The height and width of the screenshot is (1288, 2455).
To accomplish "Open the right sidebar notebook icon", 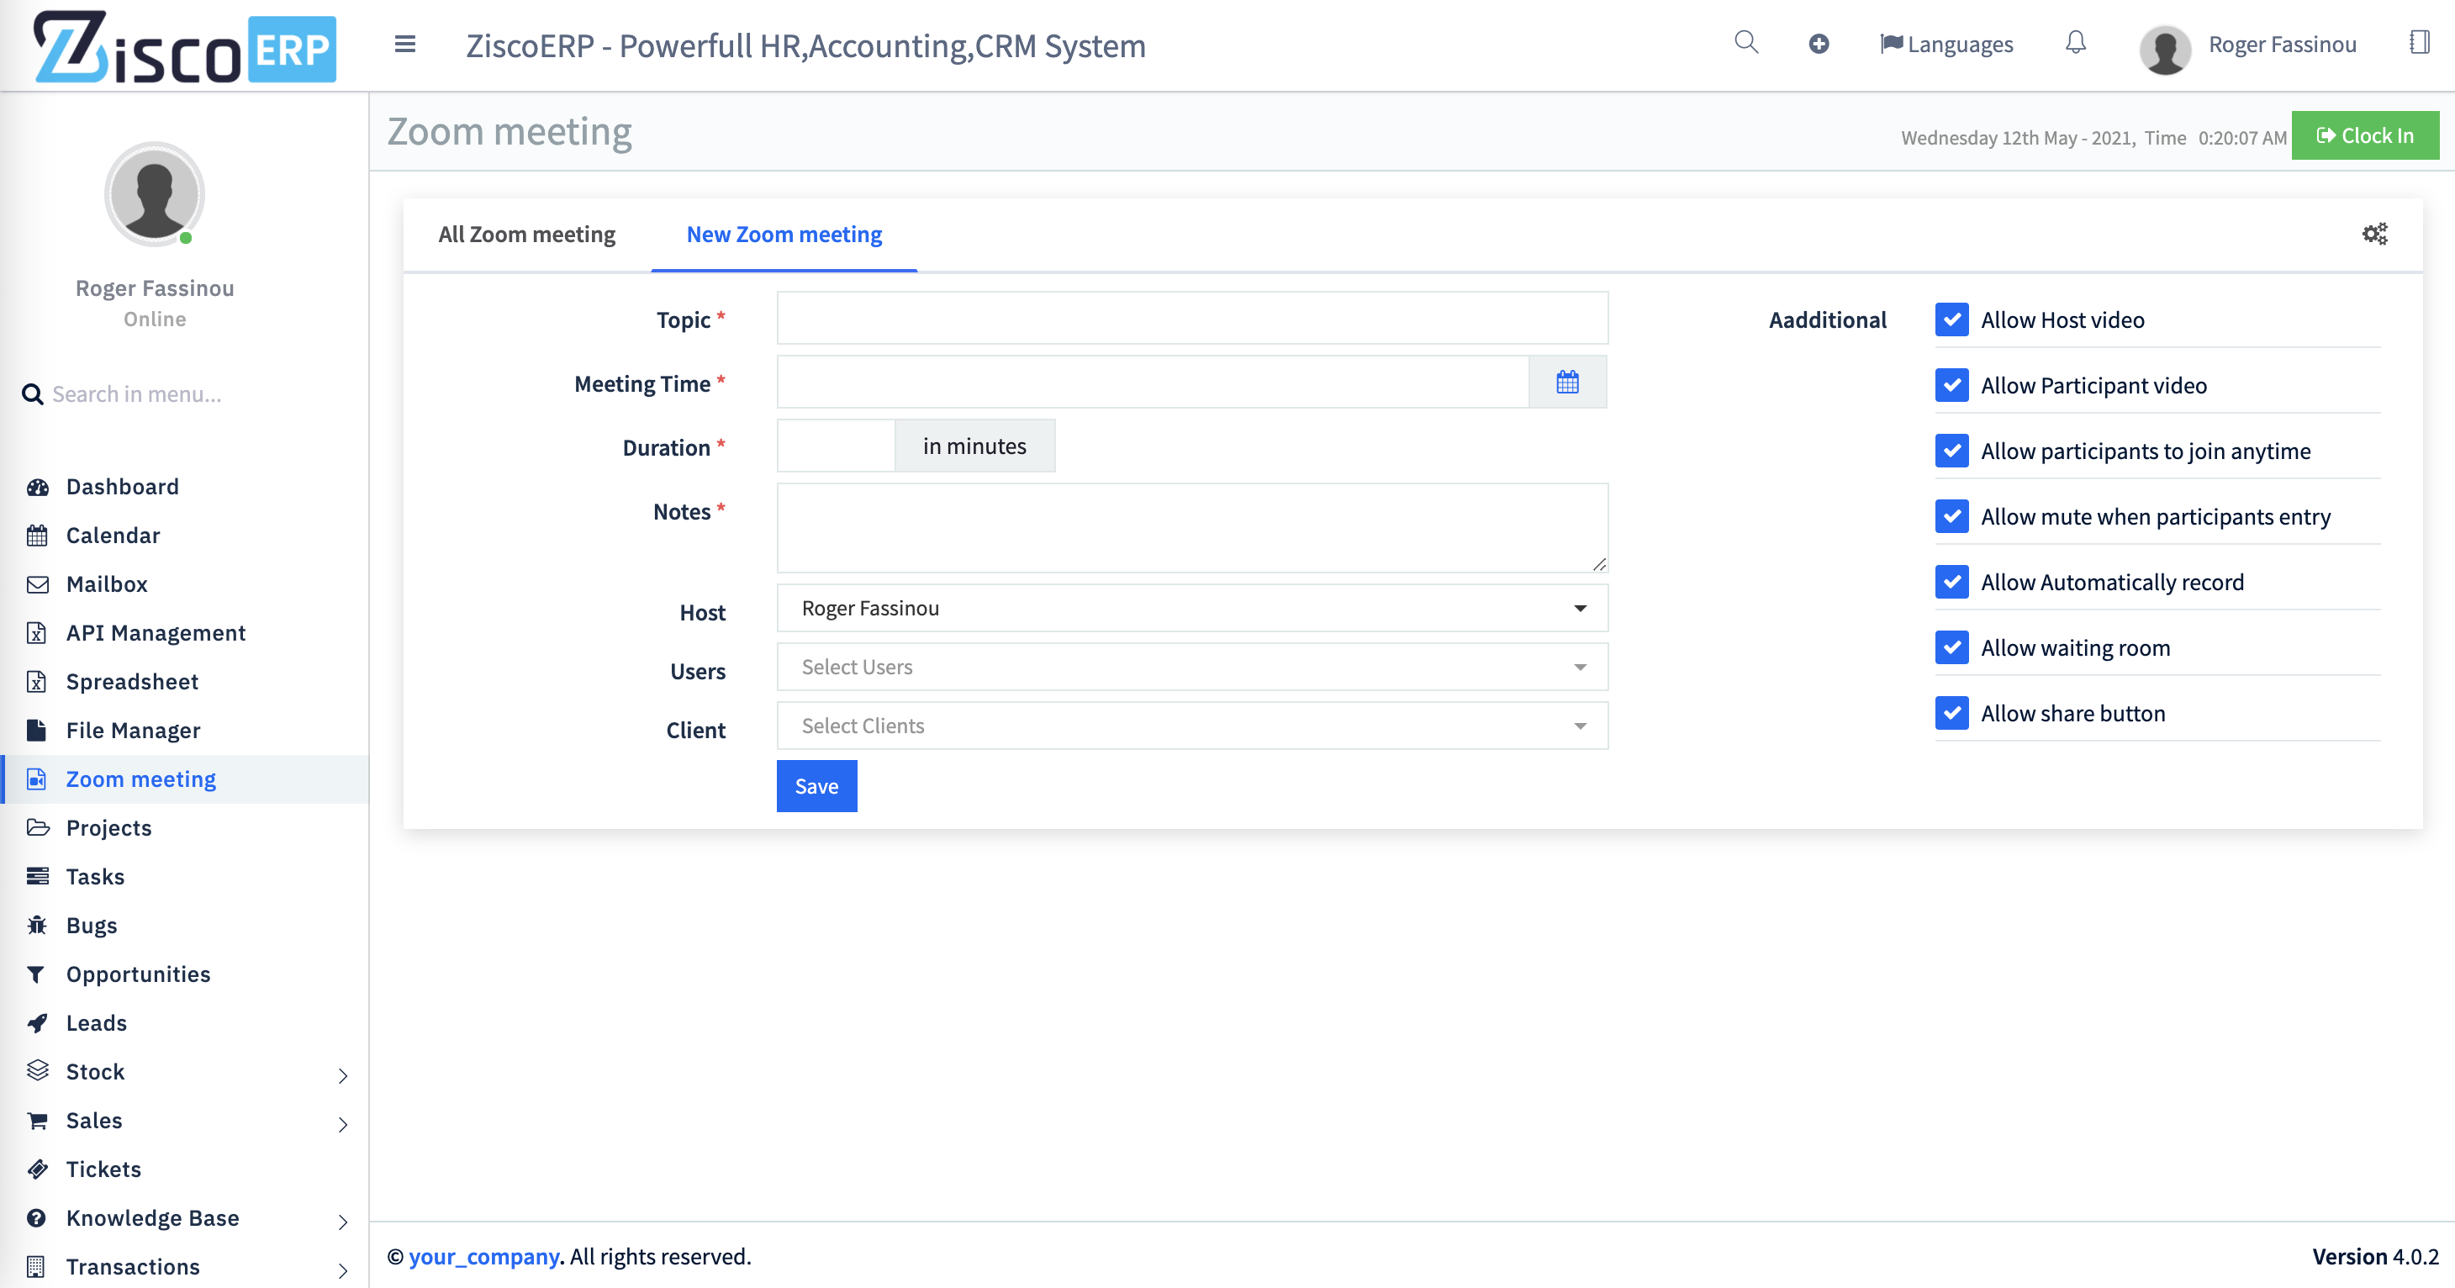I will point(2419,43).
